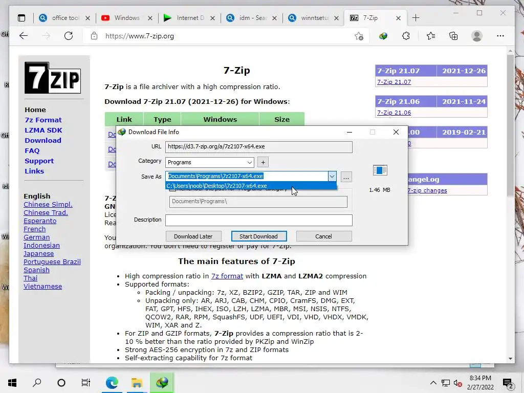Click the Download Later button
This screenshot has width=524, height=393.
point(193,236)
